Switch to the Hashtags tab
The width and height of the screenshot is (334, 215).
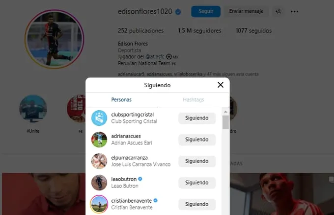click(194, 99)
